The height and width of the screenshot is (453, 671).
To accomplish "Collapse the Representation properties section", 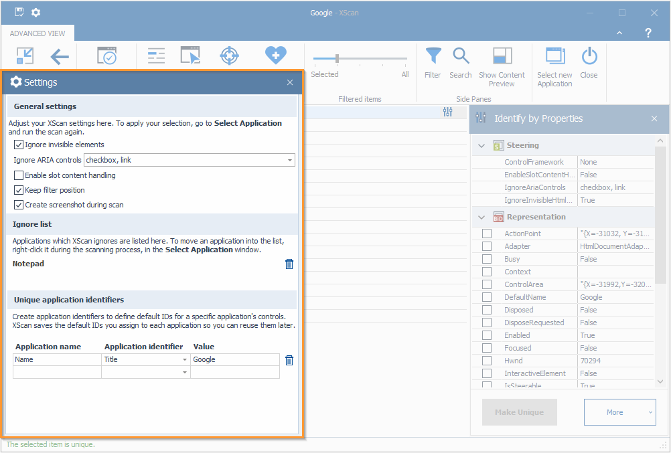I will [x=481, y=217].
